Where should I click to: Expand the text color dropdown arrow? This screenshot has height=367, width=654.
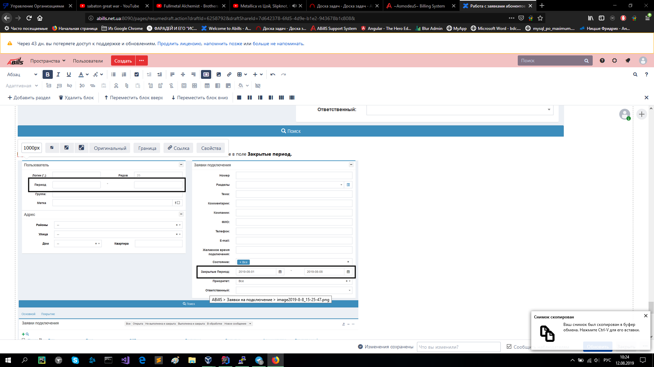coord(87,74)
